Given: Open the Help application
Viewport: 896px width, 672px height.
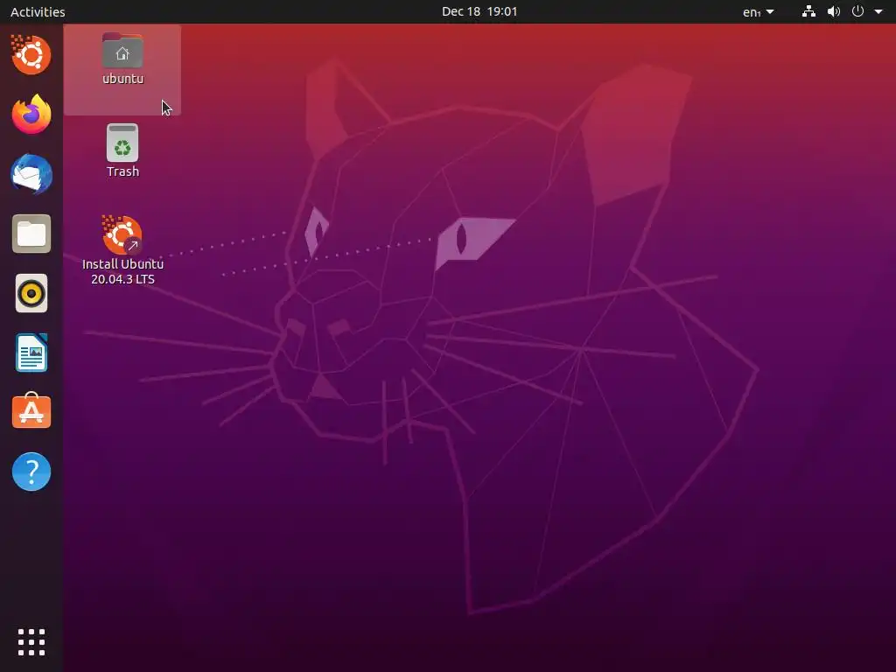Looking at the screenshot, I should [31, 472].
